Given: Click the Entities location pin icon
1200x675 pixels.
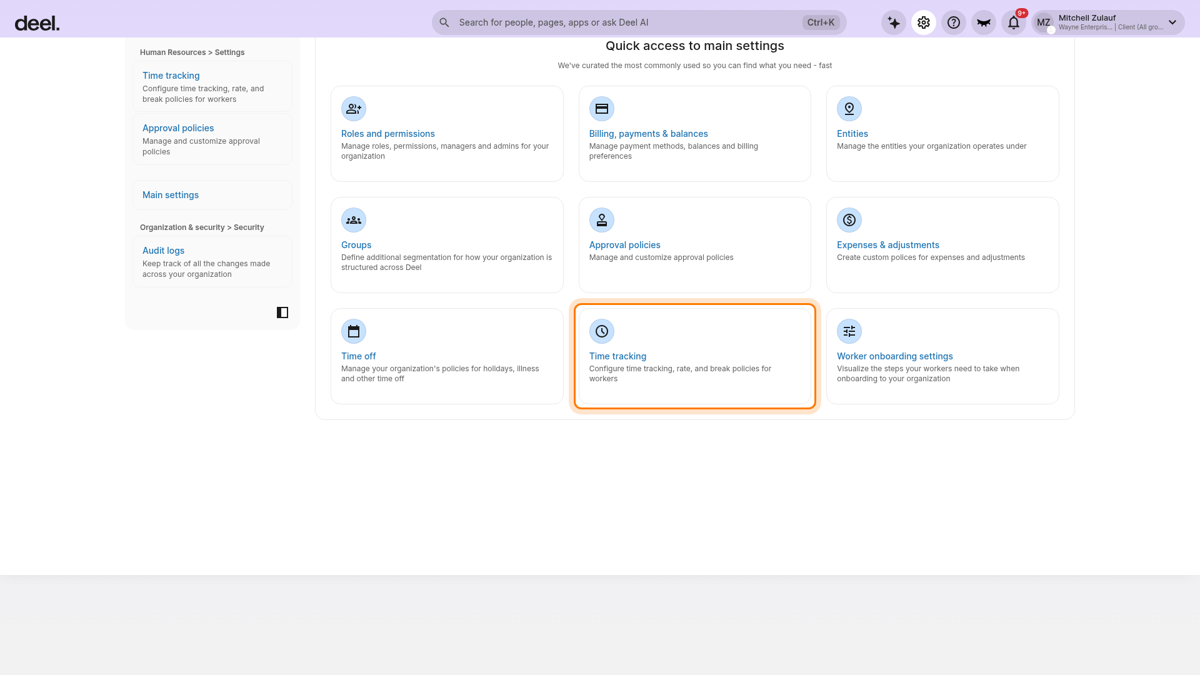Looking at the screenshot, I should point(849,109).
